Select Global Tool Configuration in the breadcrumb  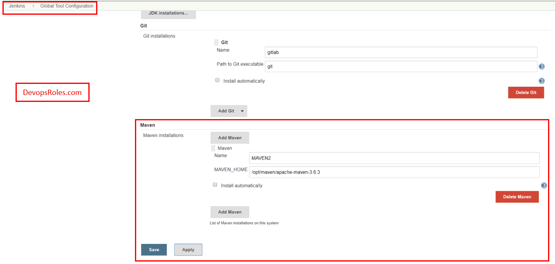(66, 6)
